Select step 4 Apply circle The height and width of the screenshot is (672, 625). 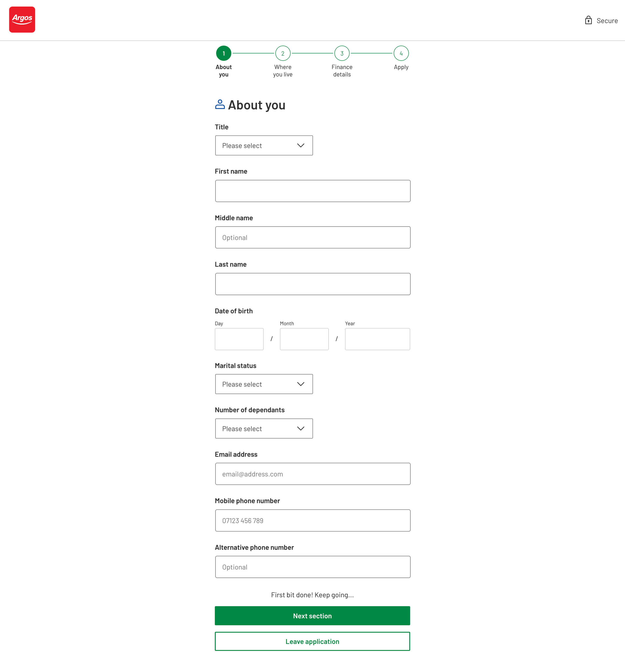pos(401,53)
